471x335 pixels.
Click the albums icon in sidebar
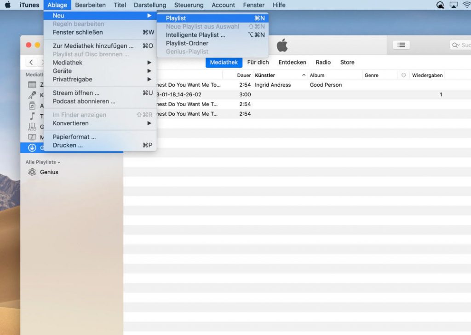[32, 106]
